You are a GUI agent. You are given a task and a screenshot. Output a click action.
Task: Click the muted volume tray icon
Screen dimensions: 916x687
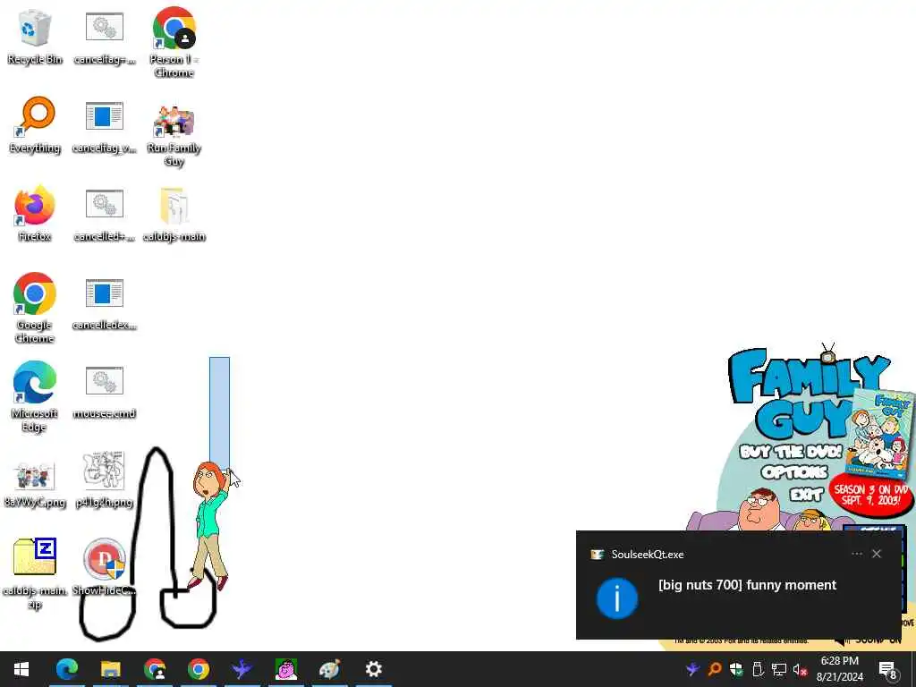(x=801, y=669)
